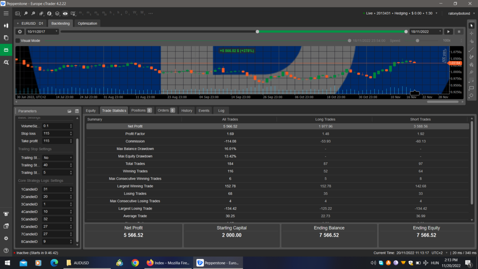Screen dimensions: 478x269
Task: Toggle the viewing options eye icon
Action: pos(65,13)
